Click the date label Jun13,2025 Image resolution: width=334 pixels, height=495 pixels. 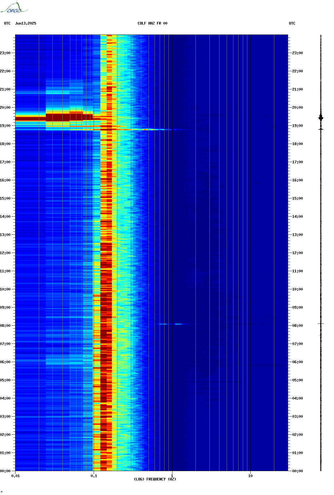pyautogui.click(x=26, y=23)
